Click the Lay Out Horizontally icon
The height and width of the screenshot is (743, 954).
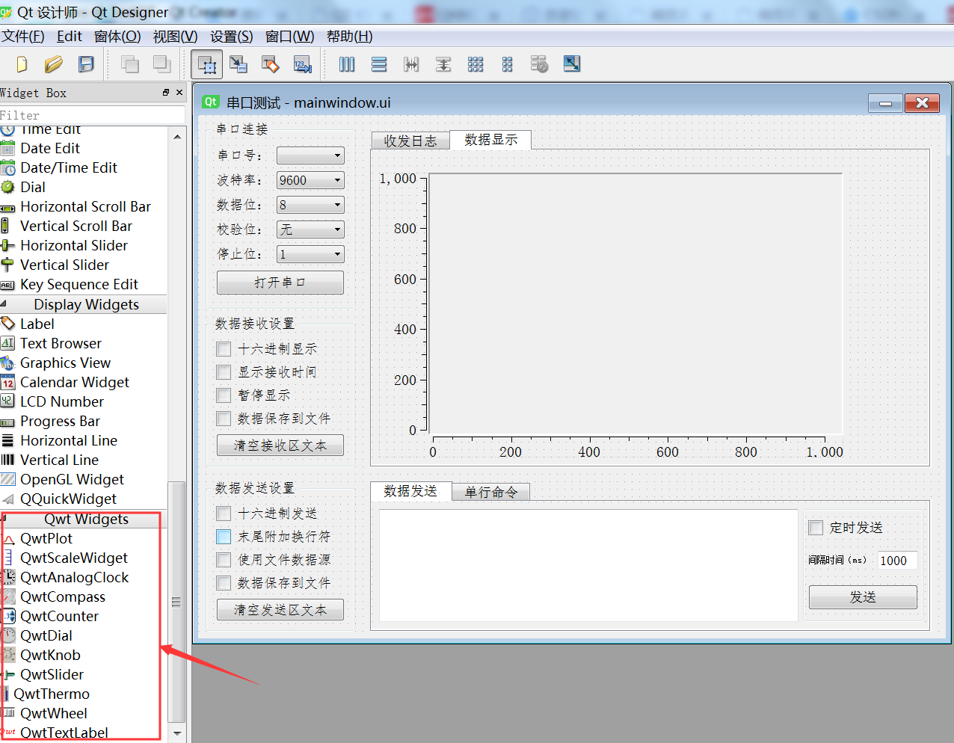click(347, 64)
